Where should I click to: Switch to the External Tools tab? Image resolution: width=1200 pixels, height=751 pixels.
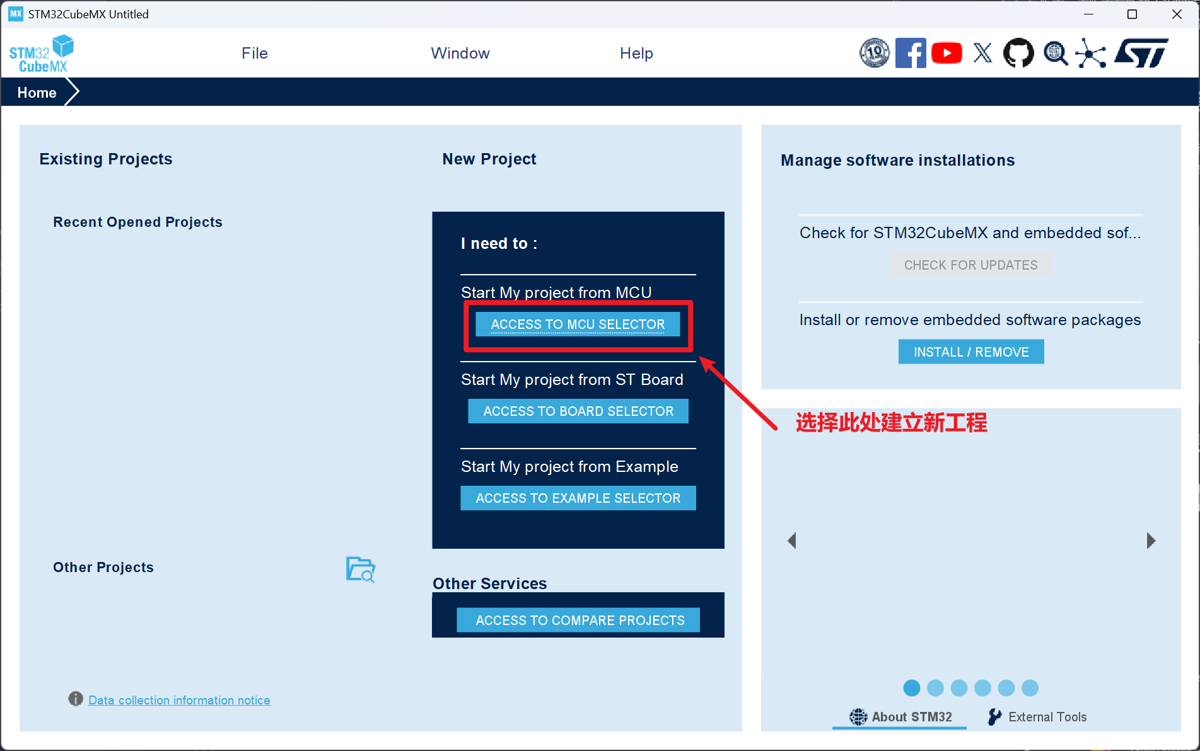point(1037,717)
